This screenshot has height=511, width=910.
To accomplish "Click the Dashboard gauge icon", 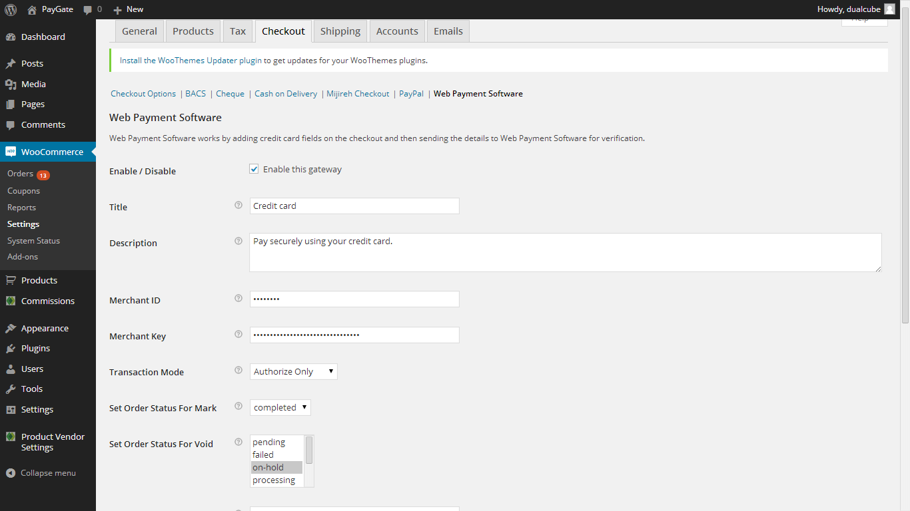I will 11,37.
